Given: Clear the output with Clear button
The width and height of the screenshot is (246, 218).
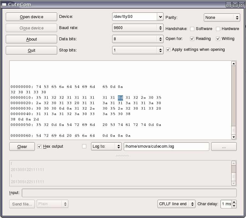Looking at the screenshot, I should pos(22,147).
